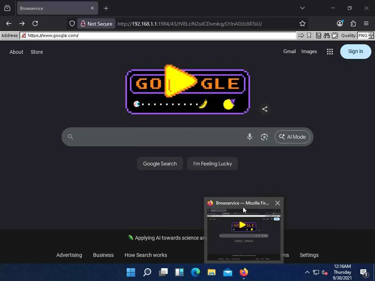Click the magnifier icon in the search box
The height and width of the screenshot is (281, 375).
click(x=70, y=137)
